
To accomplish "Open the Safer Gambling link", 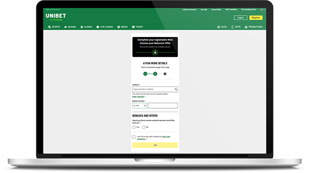I will [231, 9].
